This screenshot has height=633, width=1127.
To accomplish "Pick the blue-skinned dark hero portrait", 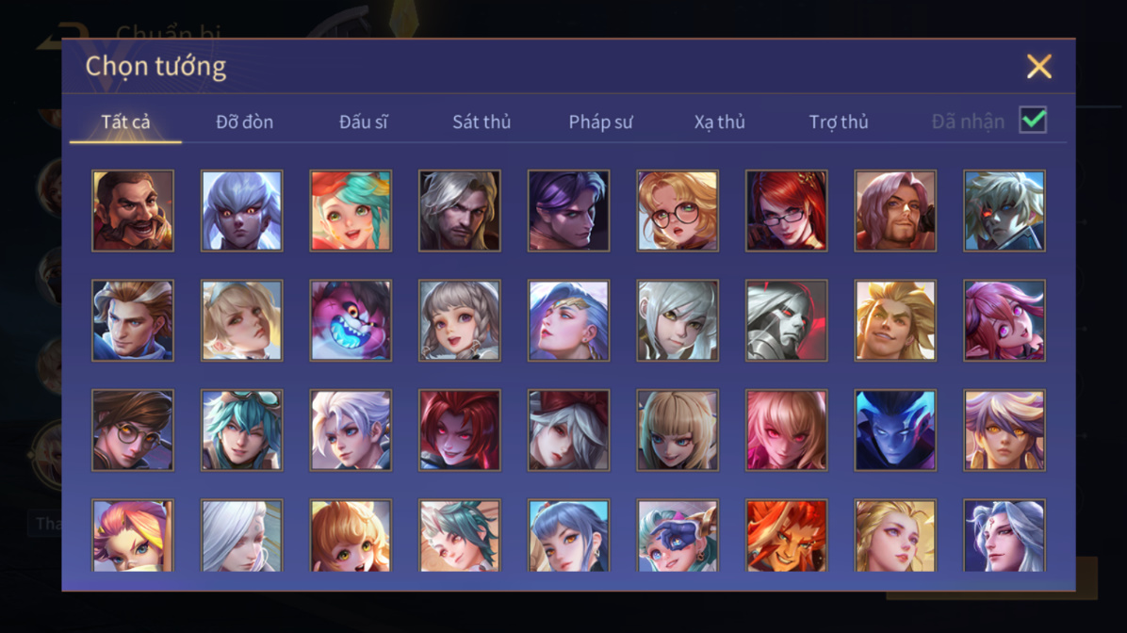I will [895, 430].
